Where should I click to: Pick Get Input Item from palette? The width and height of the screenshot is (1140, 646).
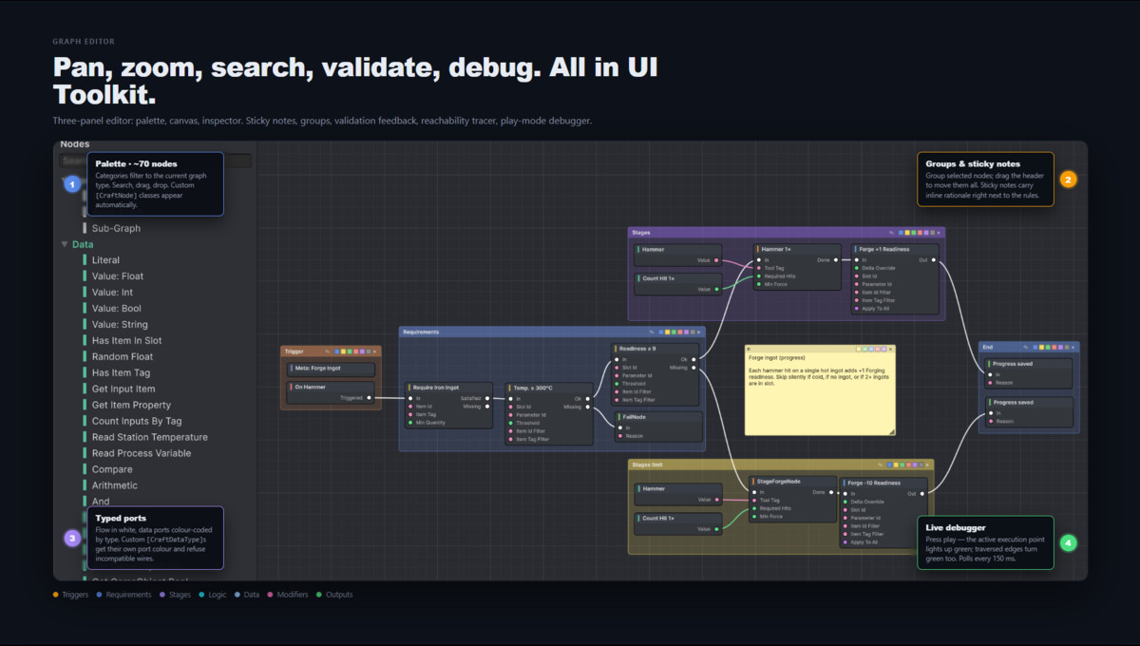(x=123, y=389)
